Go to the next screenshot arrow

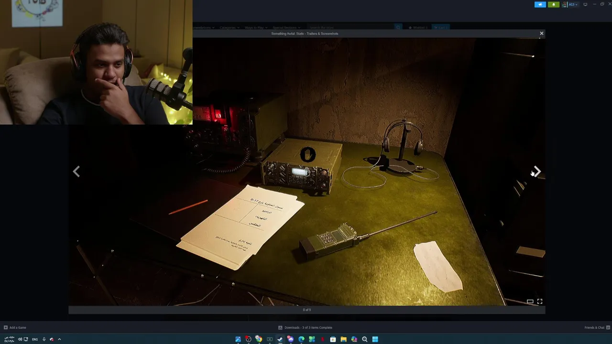[x=537, y=171]
